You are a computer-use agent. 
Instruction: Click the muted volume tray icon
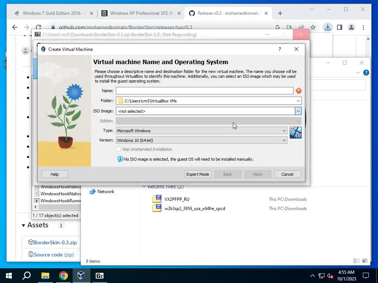[330, 276]
